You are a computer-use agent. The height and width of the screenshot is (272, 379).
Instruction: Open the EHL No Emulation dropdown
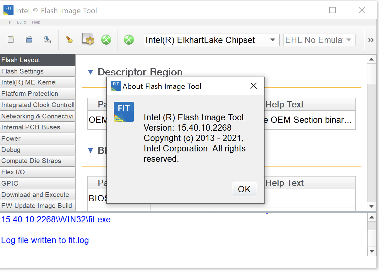pyautogui.click(x=349, y=40)
